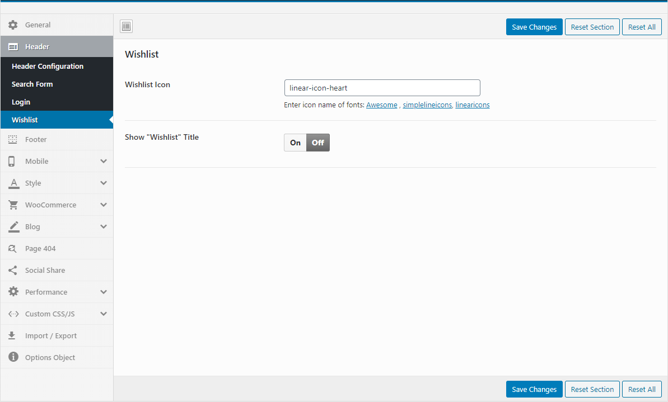Open the Search Form submenu item
This screenshot has height=402, width=668.
point(57,84)
